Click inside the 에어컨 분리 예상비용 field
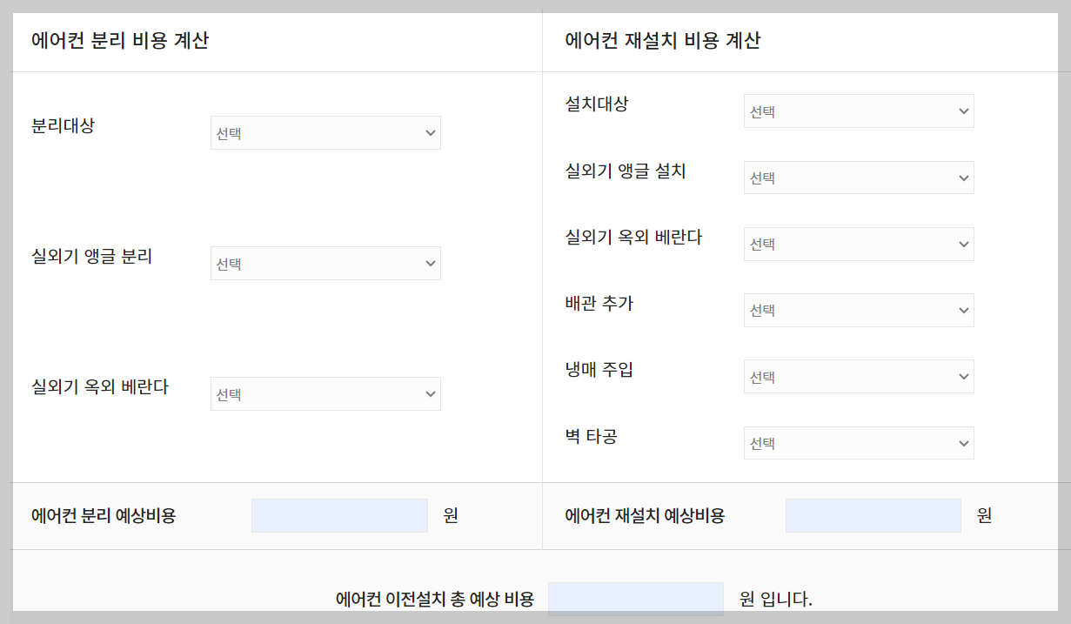This screenshot has height=624, width=1071. [x=338, y=514]
